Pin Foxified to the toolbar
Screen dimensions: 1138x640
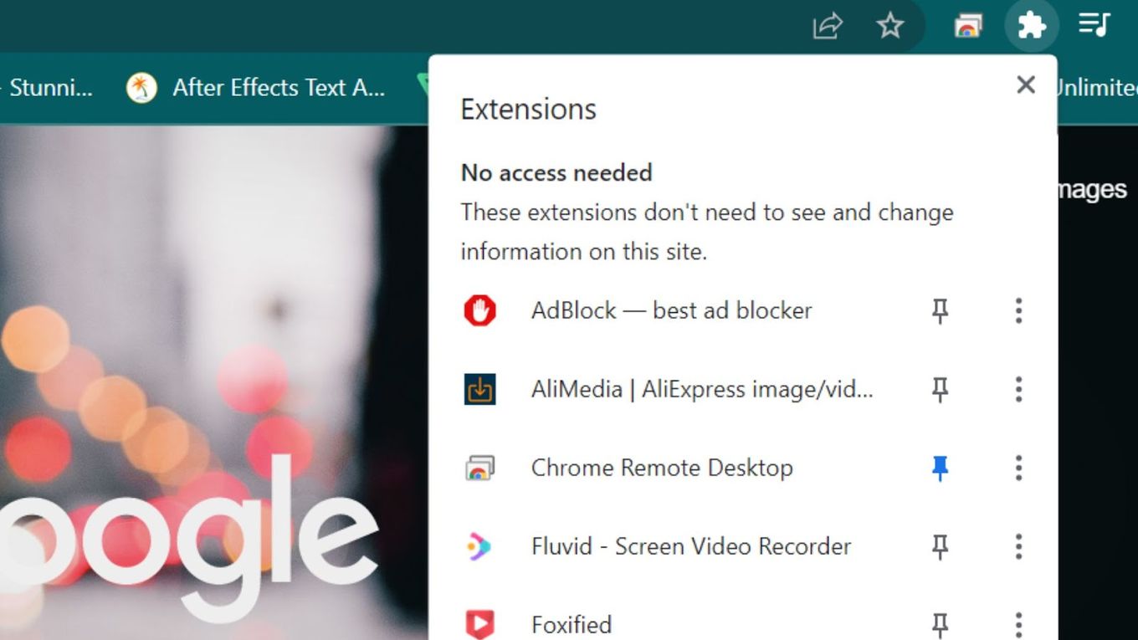pos(940,624)
